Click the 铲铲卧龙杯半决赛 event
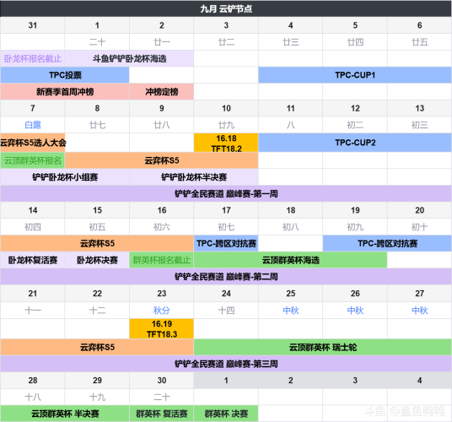Screen dimensions: 452x422 (x=194, y=177)
